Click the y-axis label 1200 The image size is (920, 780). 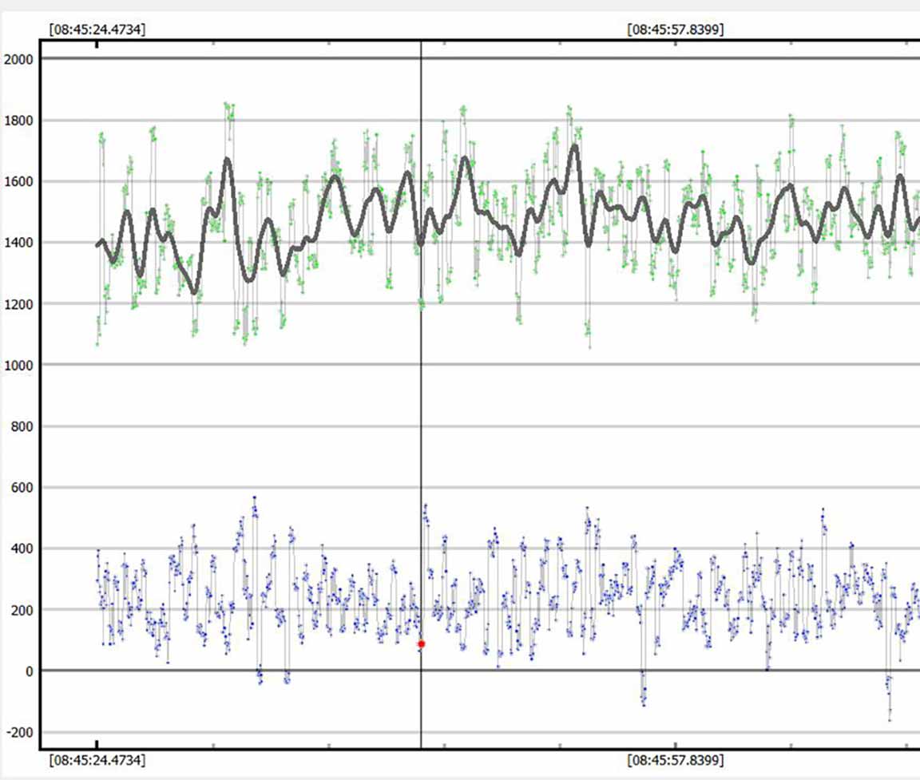point(18,304)
